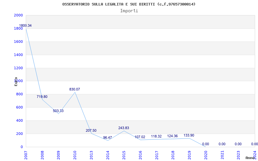Image resolution: width=258 pixels, height=161 pixels.
Task: Click the 2010 x-axis year label
Action: 75,155
